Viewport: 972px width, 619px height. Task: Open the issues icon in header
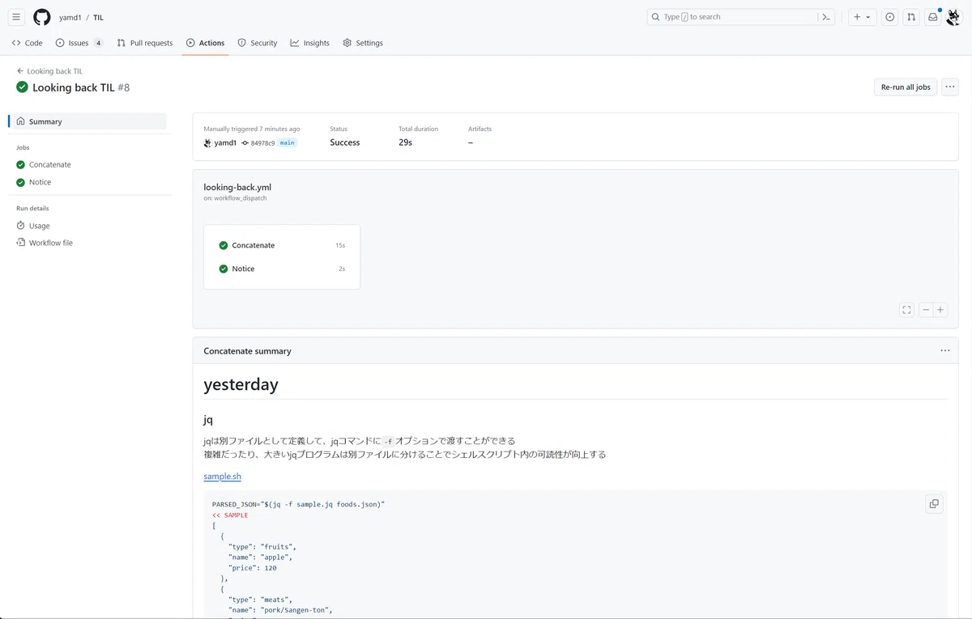point(889,17)
